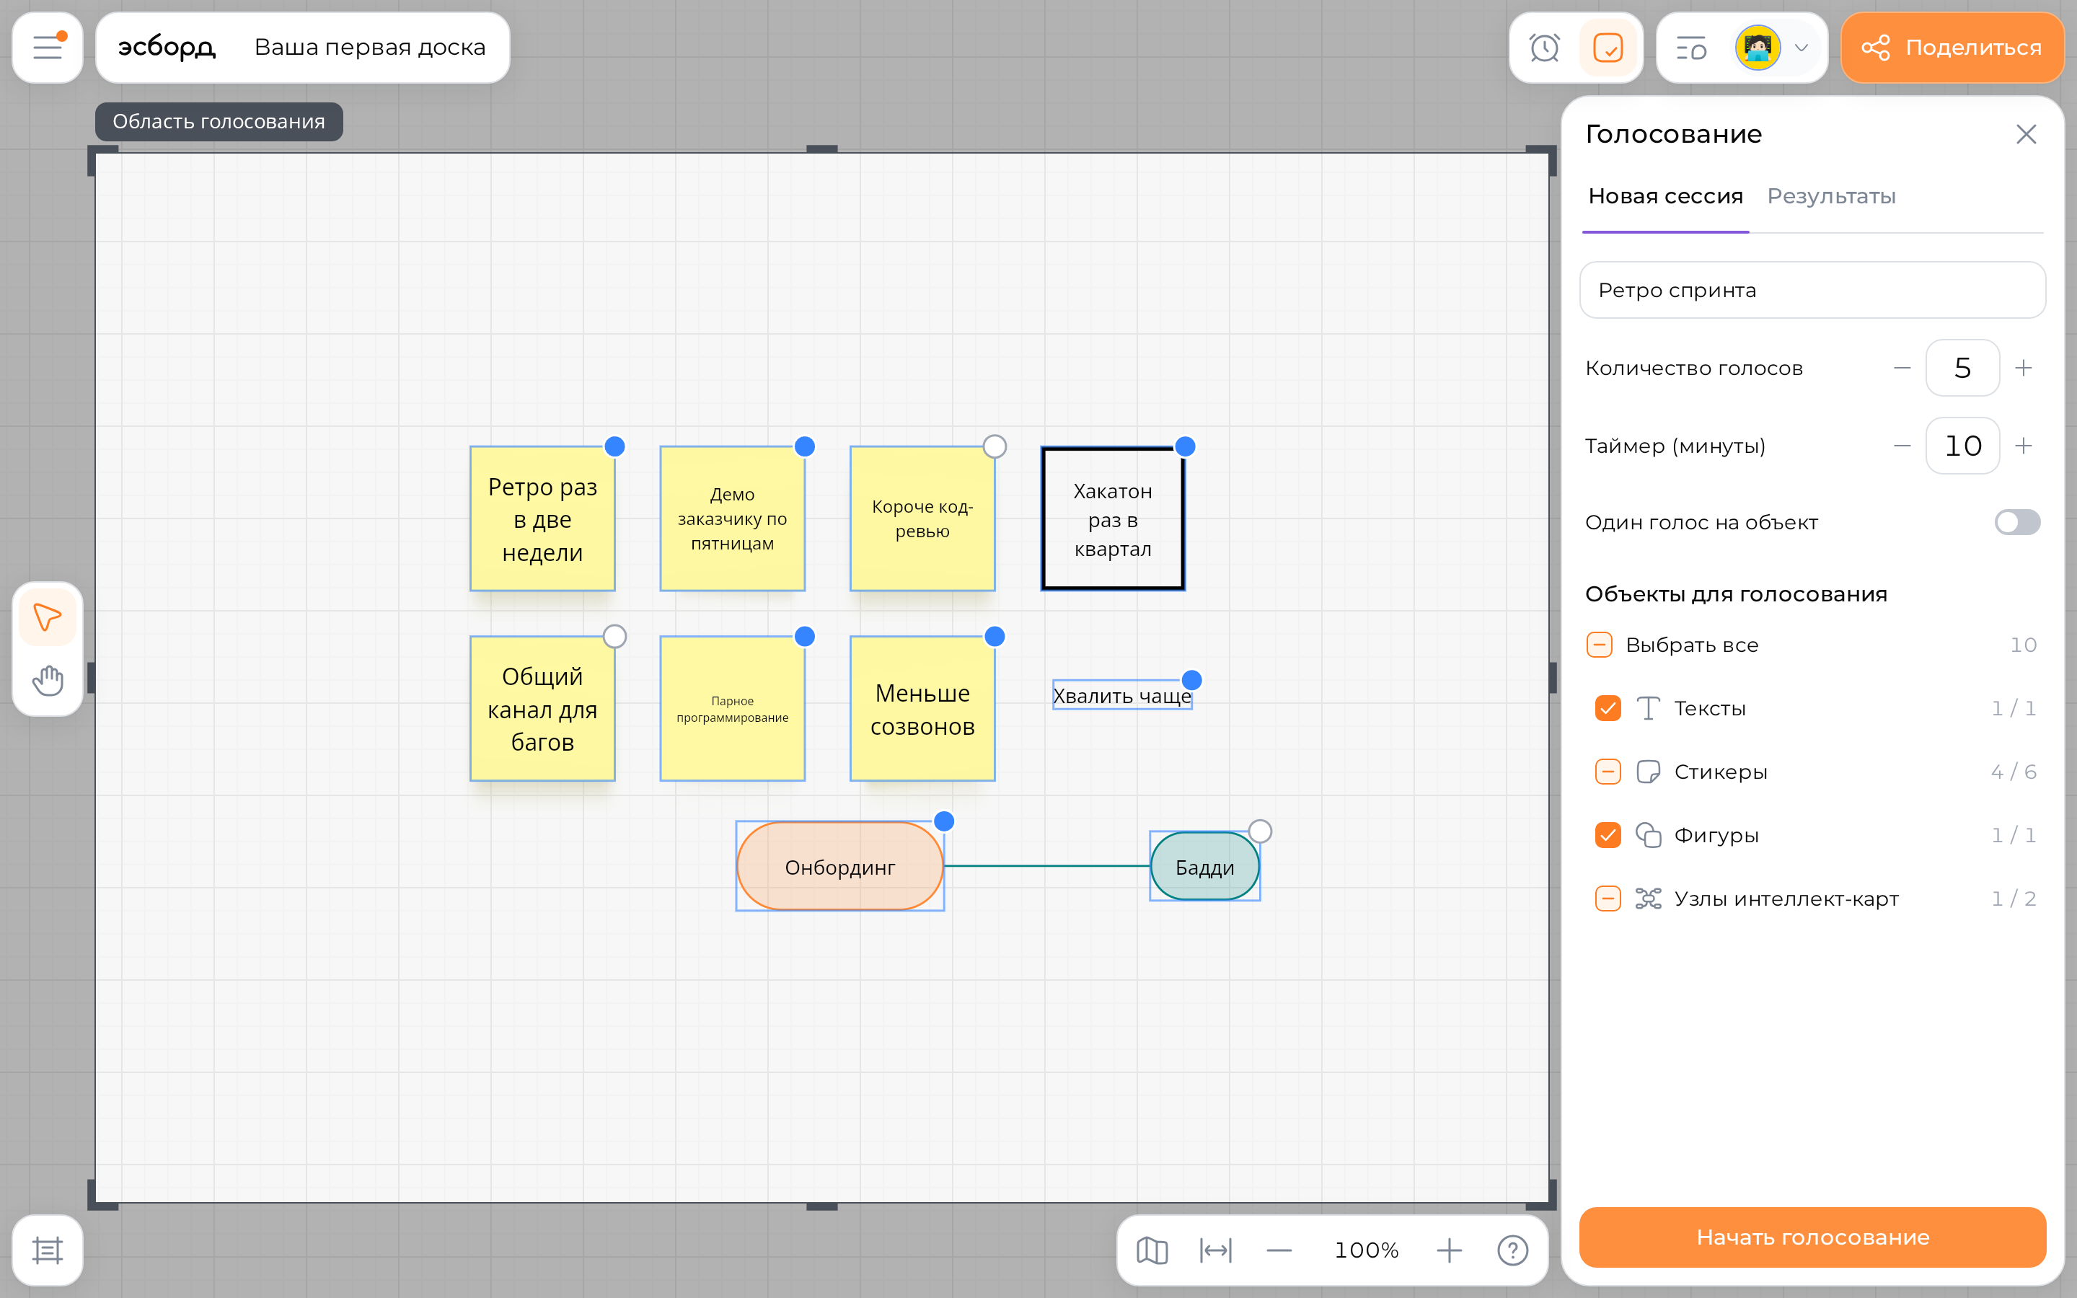Decrease Таймер minutes with minus
Image resolution: width=2077 pixels, height=1298 pixels.
(x=1902, y=446)
